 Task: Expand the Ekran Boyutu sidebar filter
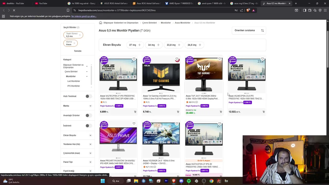(x=90, y=135)
